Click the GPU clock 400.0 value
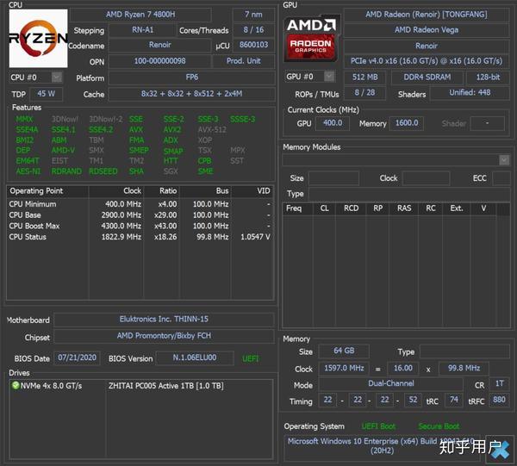This screenshot has height=466, width=517. pos(333,123)
